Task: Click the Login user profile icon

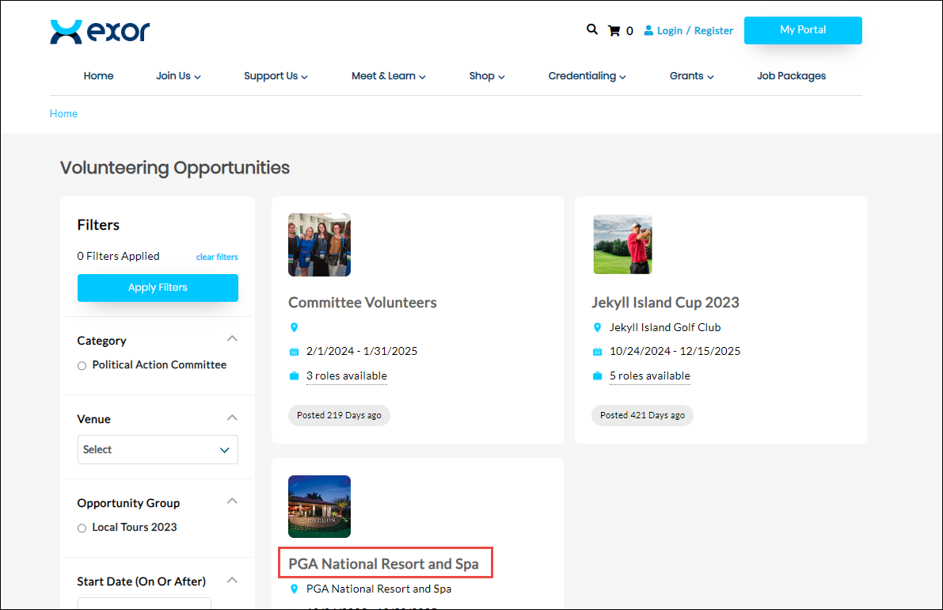Action: coord(648,31)
